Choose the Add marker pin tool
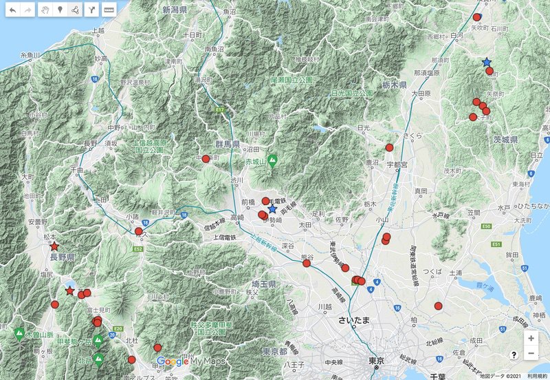550x380 pixels. coord(60,11)
